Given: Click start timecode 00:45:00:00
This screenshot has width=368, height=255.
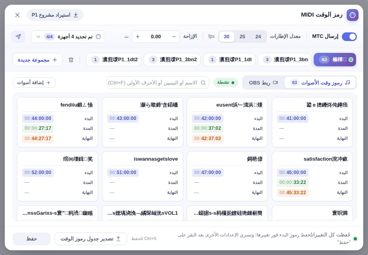Looking at the screenshot, I should click(293, 172).
